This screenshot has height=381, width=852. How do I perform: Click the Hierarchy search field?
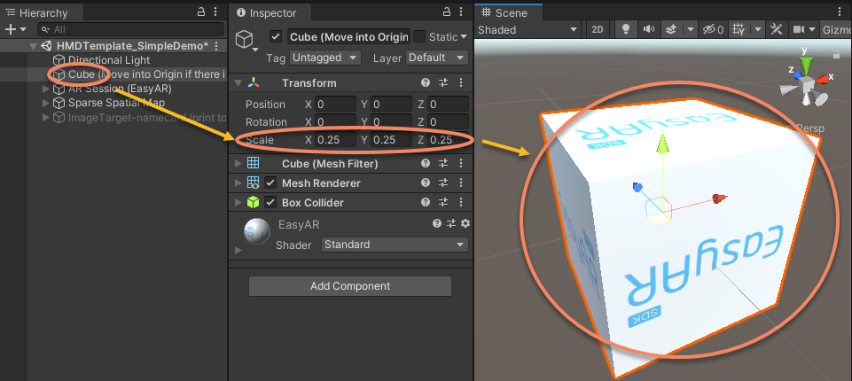pyautogui.click(x=130, y=29)
